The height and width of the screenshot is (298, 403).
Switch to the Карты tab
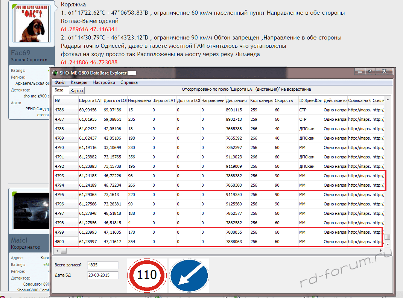pos(77,90)
